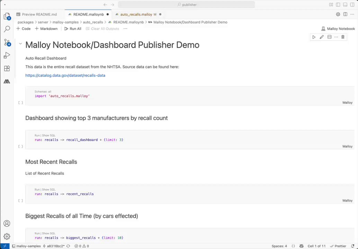Open the Source Control view
This screenshot has height=249, width=358.
click(x=7, y=42)
